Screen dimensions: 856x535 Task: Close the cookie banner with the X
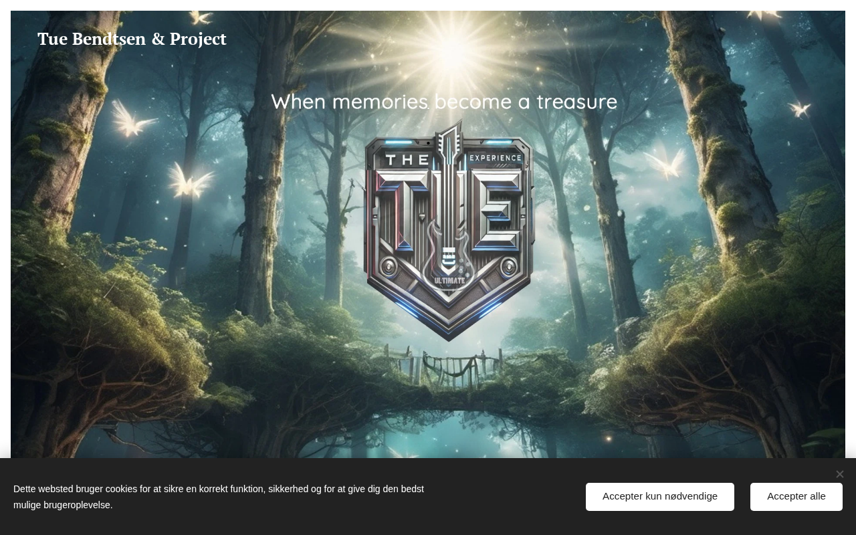(839, 474)
